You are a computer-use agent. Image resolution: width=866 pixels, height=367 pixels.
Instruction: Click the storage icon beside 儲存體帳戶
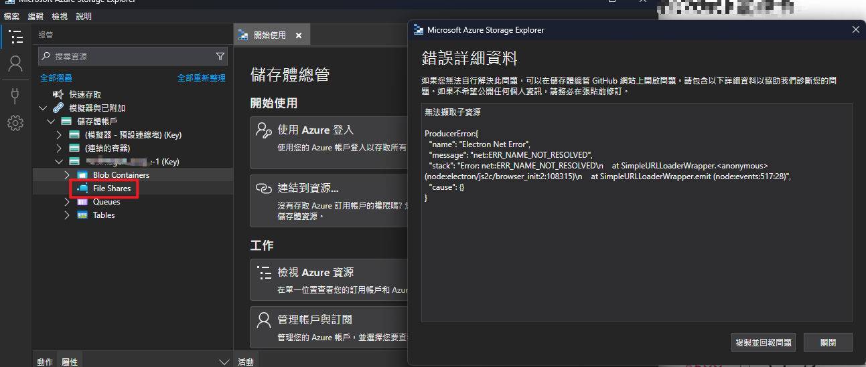[x=66, y=121]
